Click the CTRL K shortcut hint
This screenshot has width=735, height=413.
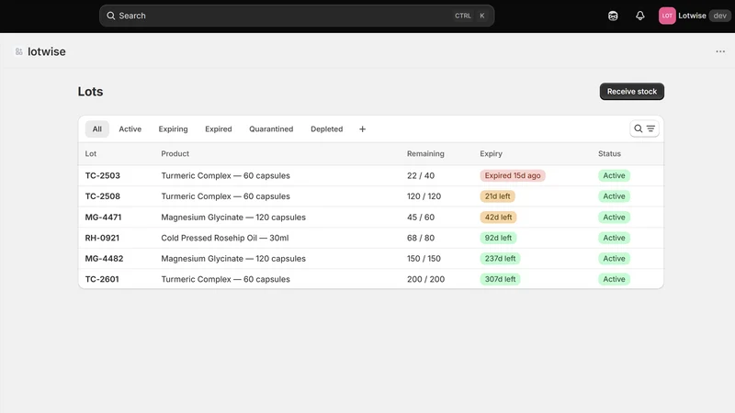469,16
